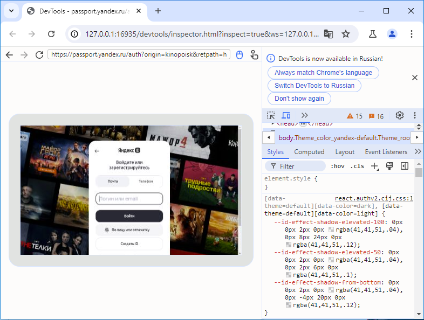Toggle common rendering emulations brush icon
The height and width of the screenshot is (320, 424).
(x=389, y=166)
